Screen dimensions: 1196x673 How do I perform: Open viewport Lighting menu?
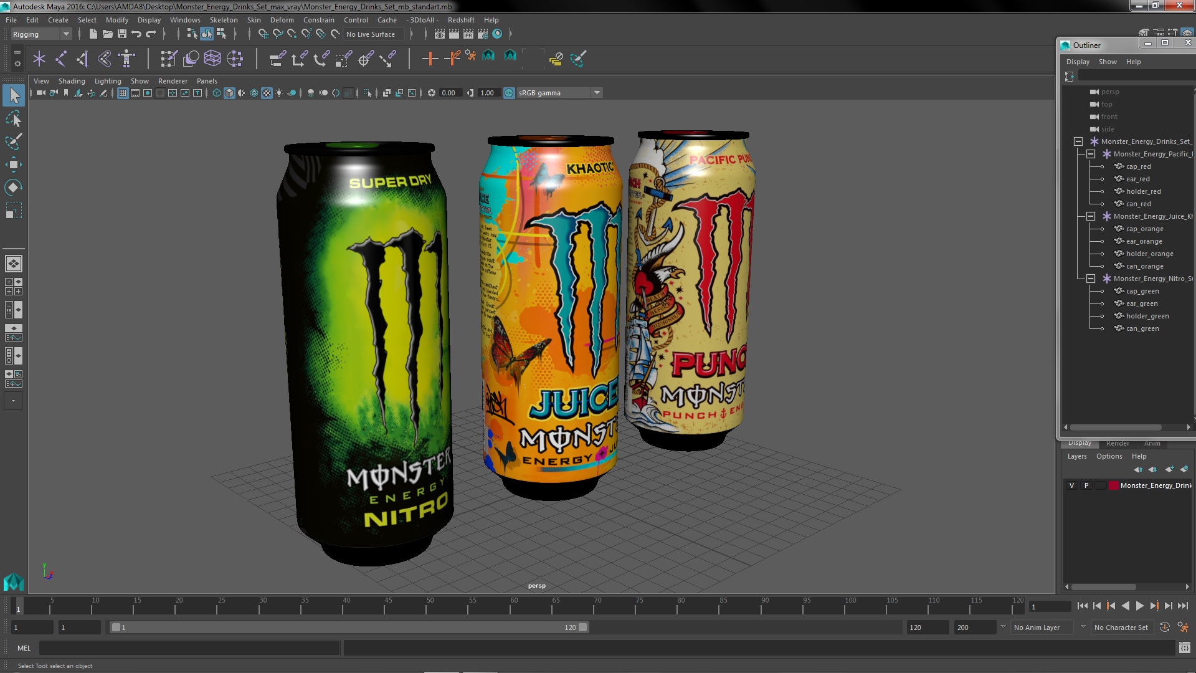(108, 81)
